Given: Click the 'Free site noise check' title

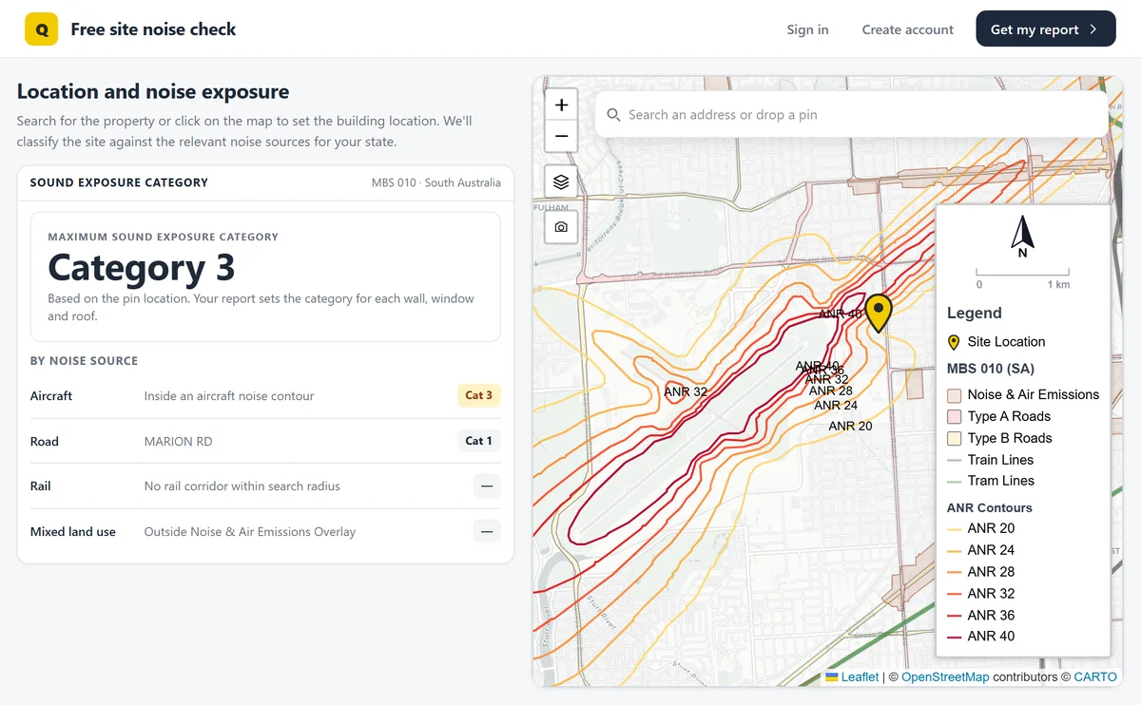Looking at the screenshot, I should click(x=154, y=29).
